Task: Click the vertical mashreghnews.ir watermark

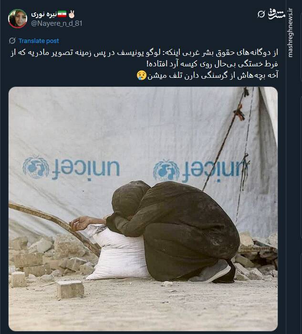Action: [290, 32]
